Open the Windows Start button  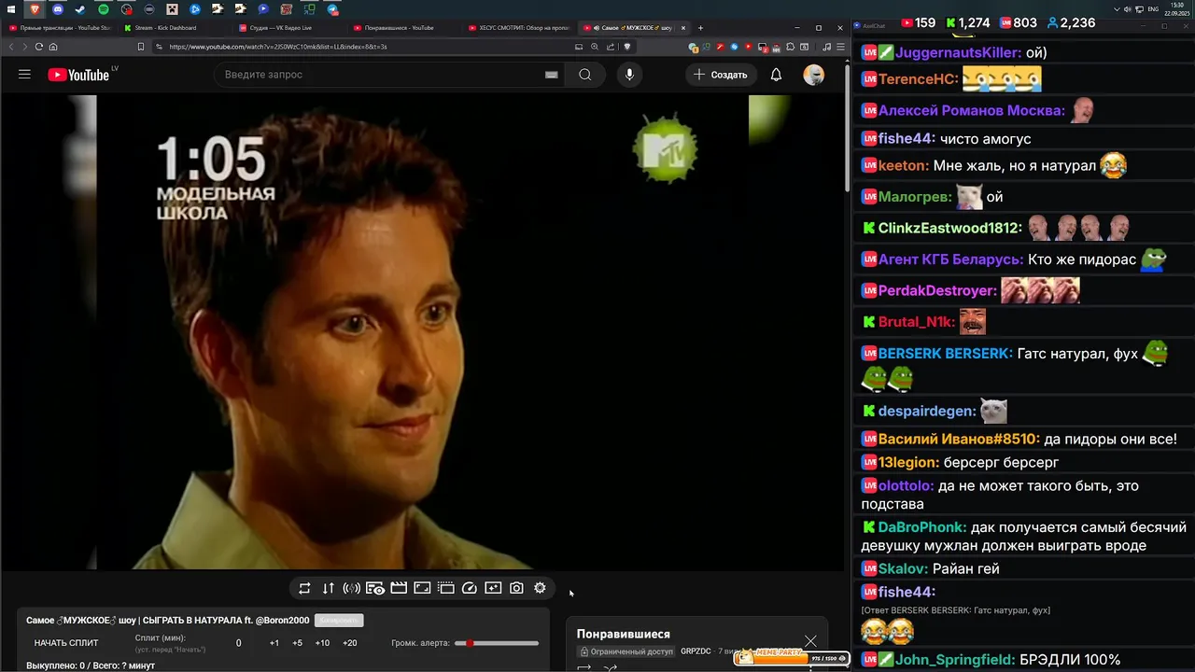point(11,9)
